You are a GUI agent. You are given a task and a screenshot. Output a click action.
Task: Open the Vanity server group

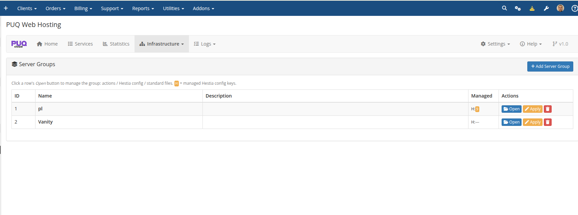pos(511,122)
